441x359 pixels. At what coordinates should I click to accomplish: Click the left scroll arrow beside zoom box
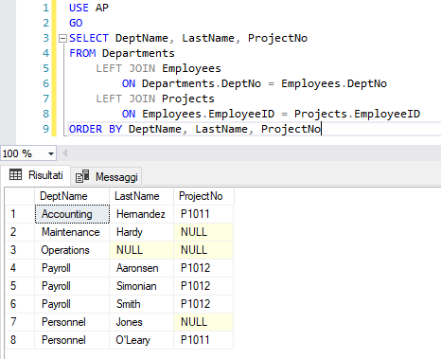[65, 153]
